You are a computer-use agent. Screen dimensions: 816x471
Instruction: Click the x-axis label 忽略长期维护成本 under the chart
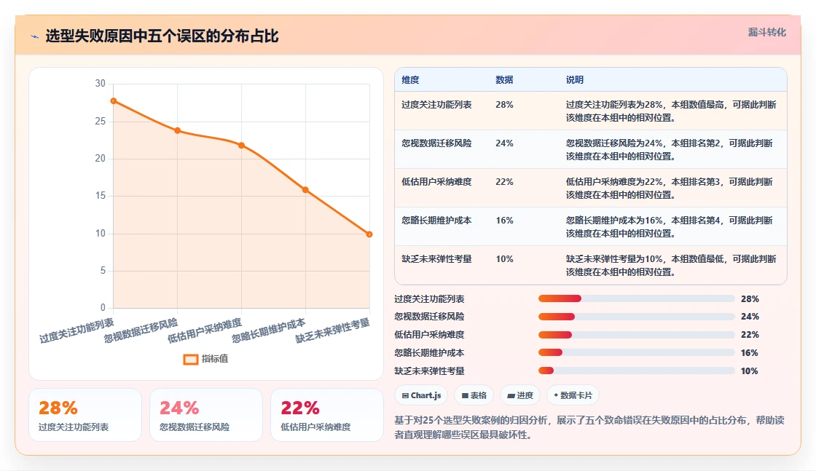(x=269, y=330)
